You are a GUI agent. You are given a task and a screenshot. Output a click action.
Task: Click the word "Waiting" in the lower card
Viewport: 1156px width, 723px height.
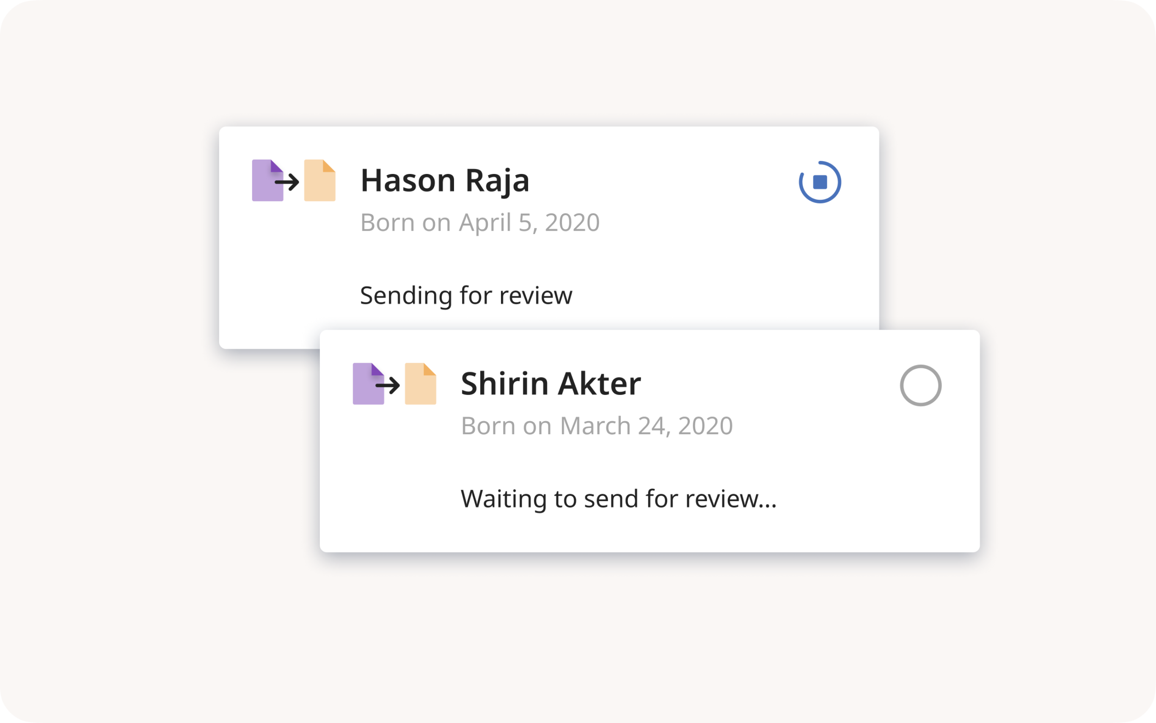click(x=504, y=499)
